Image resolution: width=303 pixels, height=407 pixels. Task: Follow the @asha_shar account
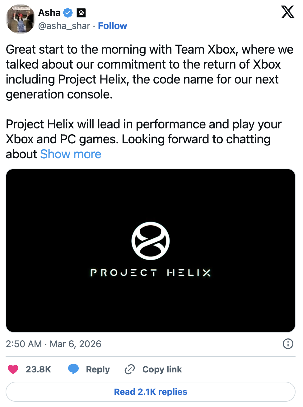pos(112,26)
